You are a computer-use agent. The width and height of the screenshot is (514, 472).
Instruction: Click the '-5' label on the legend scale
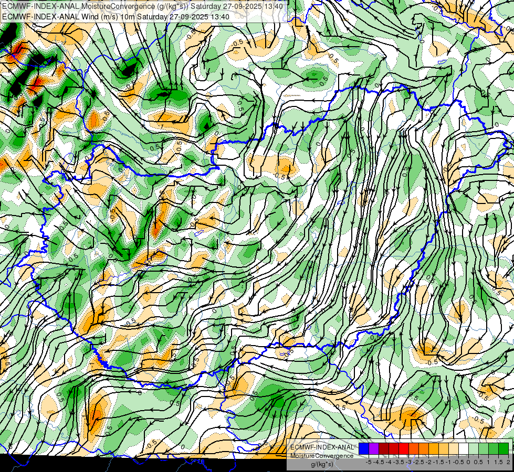369,462
